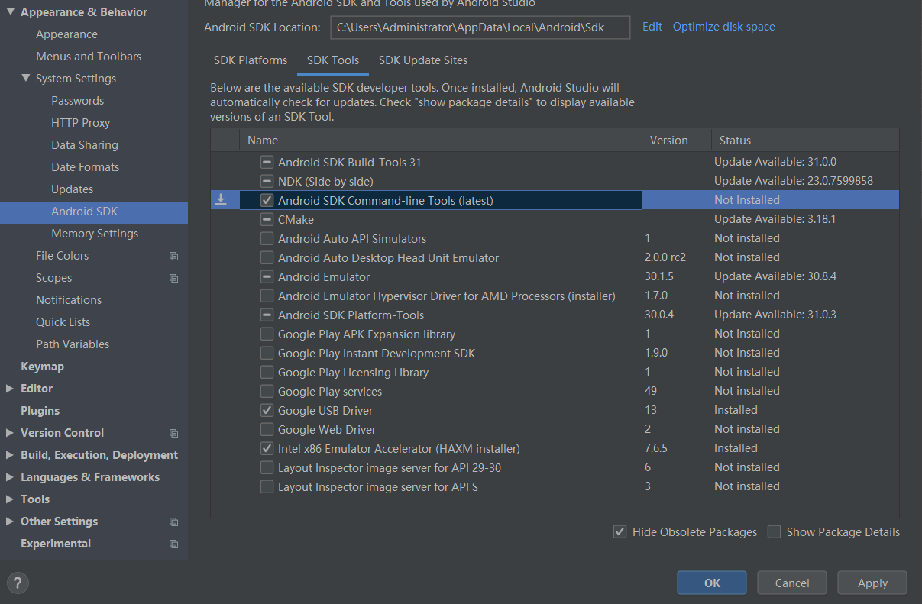This screenshot has width=922, height=604.
Task: Click project-level icon next to Experimental
Action: click(x=173, y=544)
